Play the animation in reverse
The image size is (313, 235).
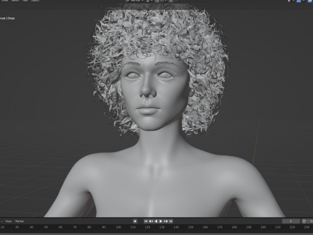[x=156, y=221]
